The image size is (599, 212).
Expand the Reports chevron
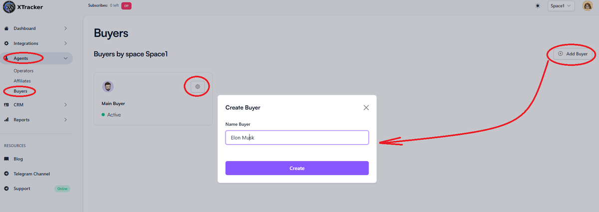[x=65, y=120]
